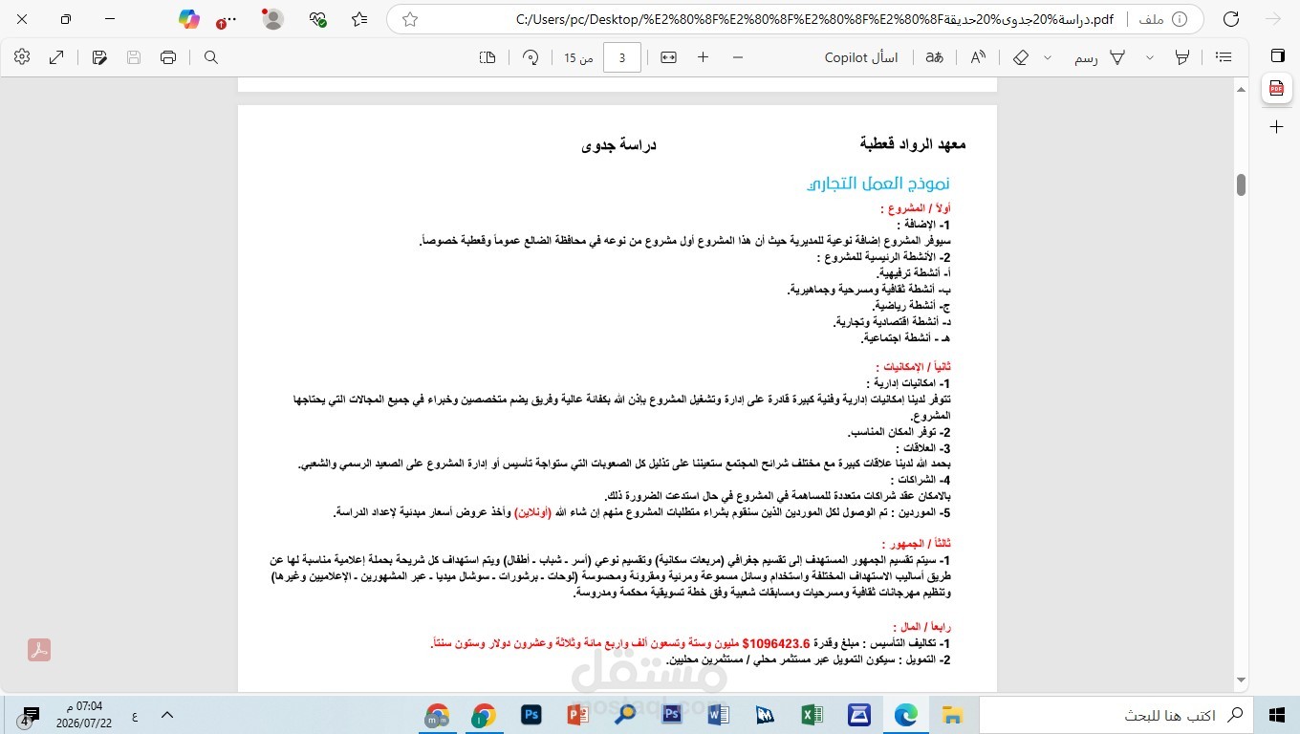Click the disabled Save icon

[134, 57]
